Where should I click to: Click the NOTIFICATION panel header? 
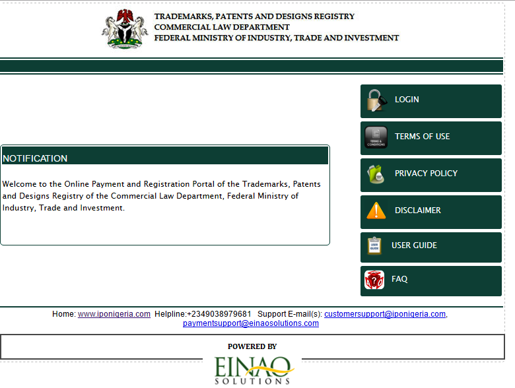click(164, 158)
